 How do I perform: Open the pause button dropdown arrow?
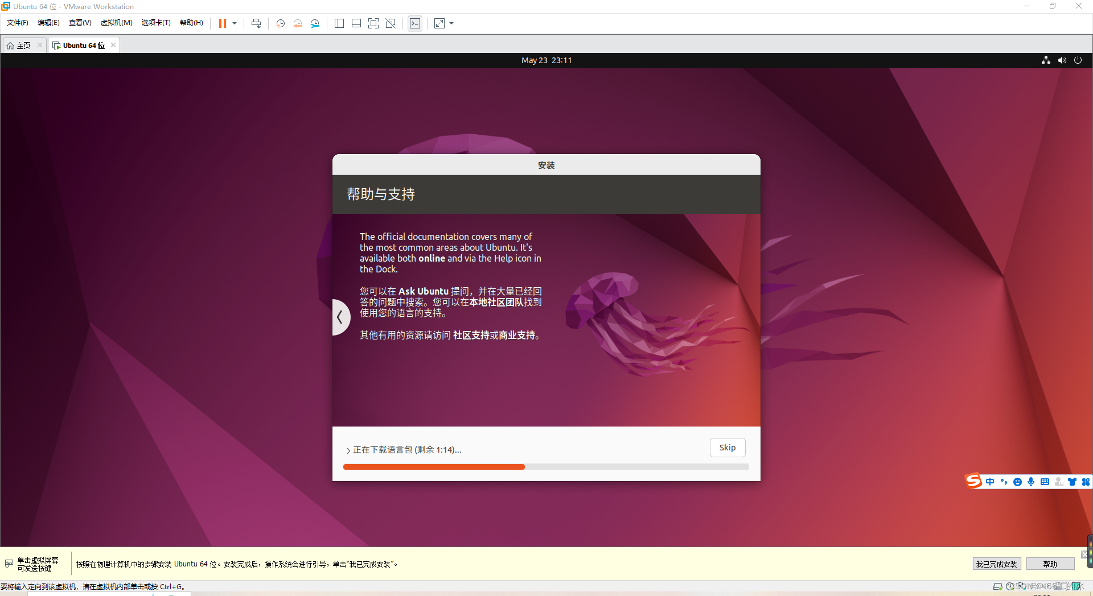(234, 23)
